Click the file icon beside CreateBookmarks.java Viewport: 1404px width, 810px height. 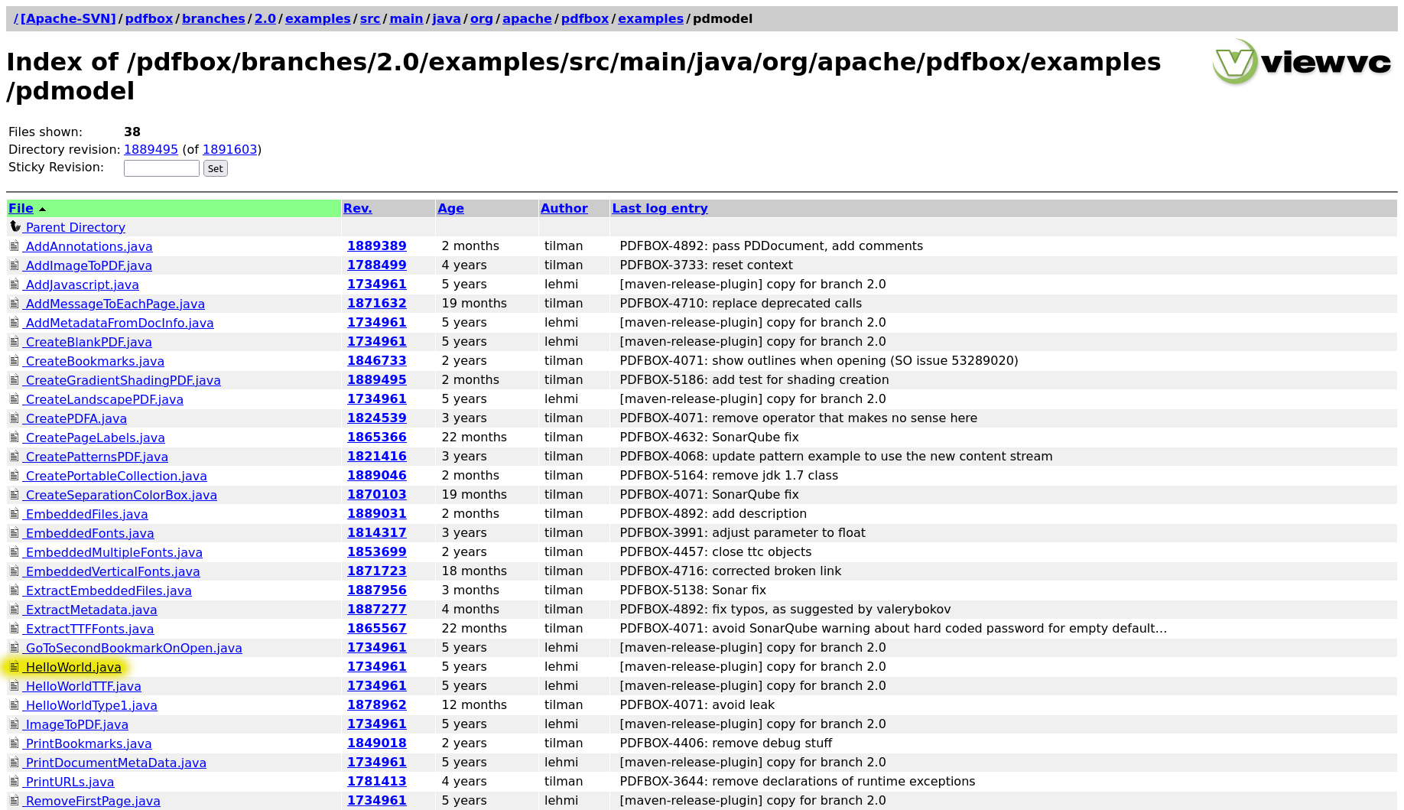pyautogui.click(x=15, y=360)
